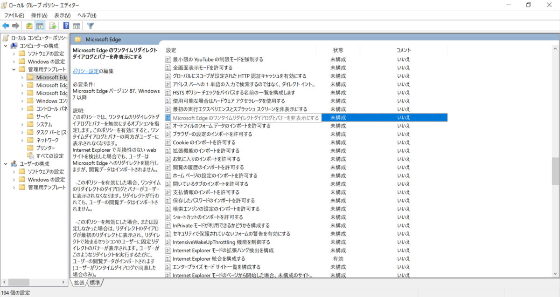The width and height of the screenshot is (560, 297).
Task: Click policy icon for 最小限の YouTube の制限モードを強制する
Action: [x=169, y=59]
